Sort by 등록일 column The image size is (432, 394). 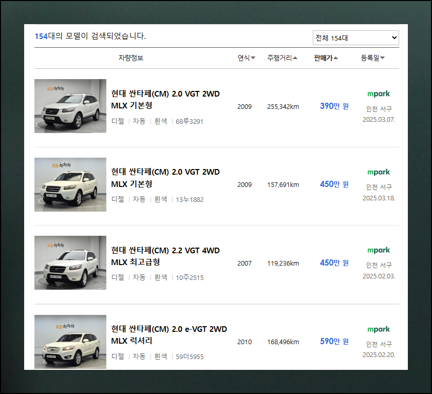pos(373,58)
